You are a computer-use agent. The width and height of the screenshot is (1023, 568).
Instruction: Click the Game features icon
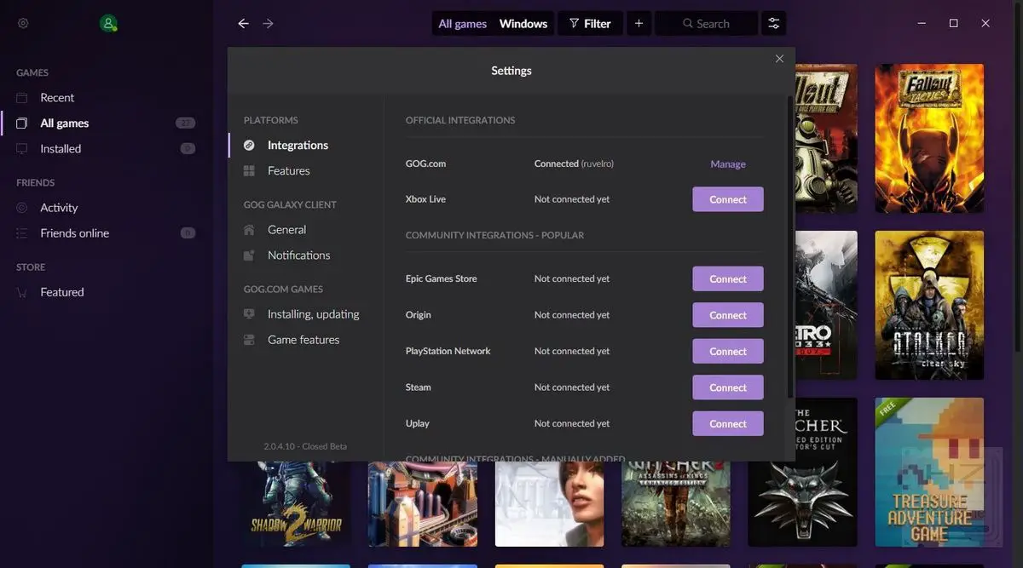coord(249,340)
